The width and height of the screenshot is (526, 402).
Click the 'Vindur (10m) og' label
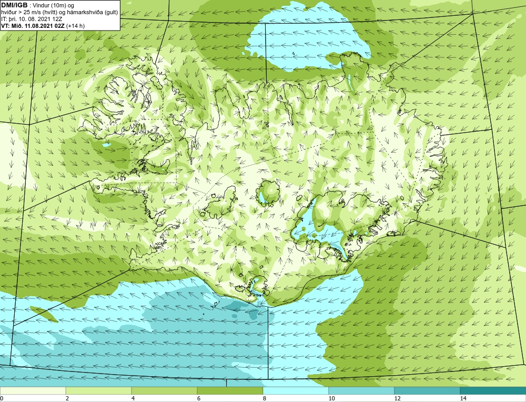(x=54, y=5)
